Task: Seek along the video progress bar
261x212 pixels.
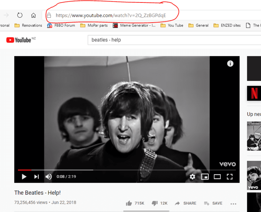Action: coord(127,170)
